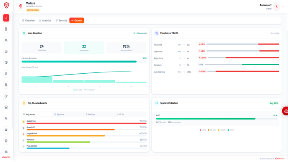Click the "223 total requests" text
This screenshot has height=162, width=288.
[175, 122]
